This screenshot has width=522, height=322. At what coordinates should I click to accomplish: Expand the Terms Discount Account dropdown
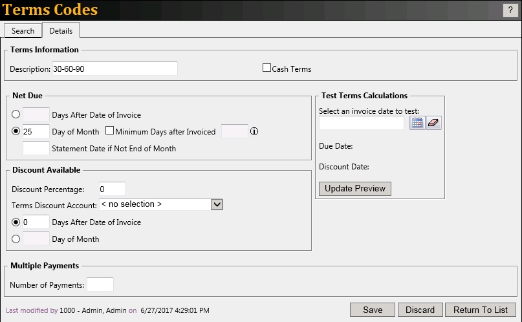tap(217, 204)
